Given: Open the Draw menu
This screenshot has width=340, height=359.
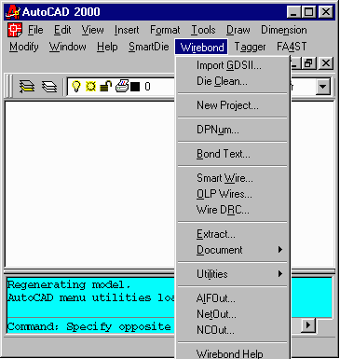Looking at the screenshot, I should point(238,30).
